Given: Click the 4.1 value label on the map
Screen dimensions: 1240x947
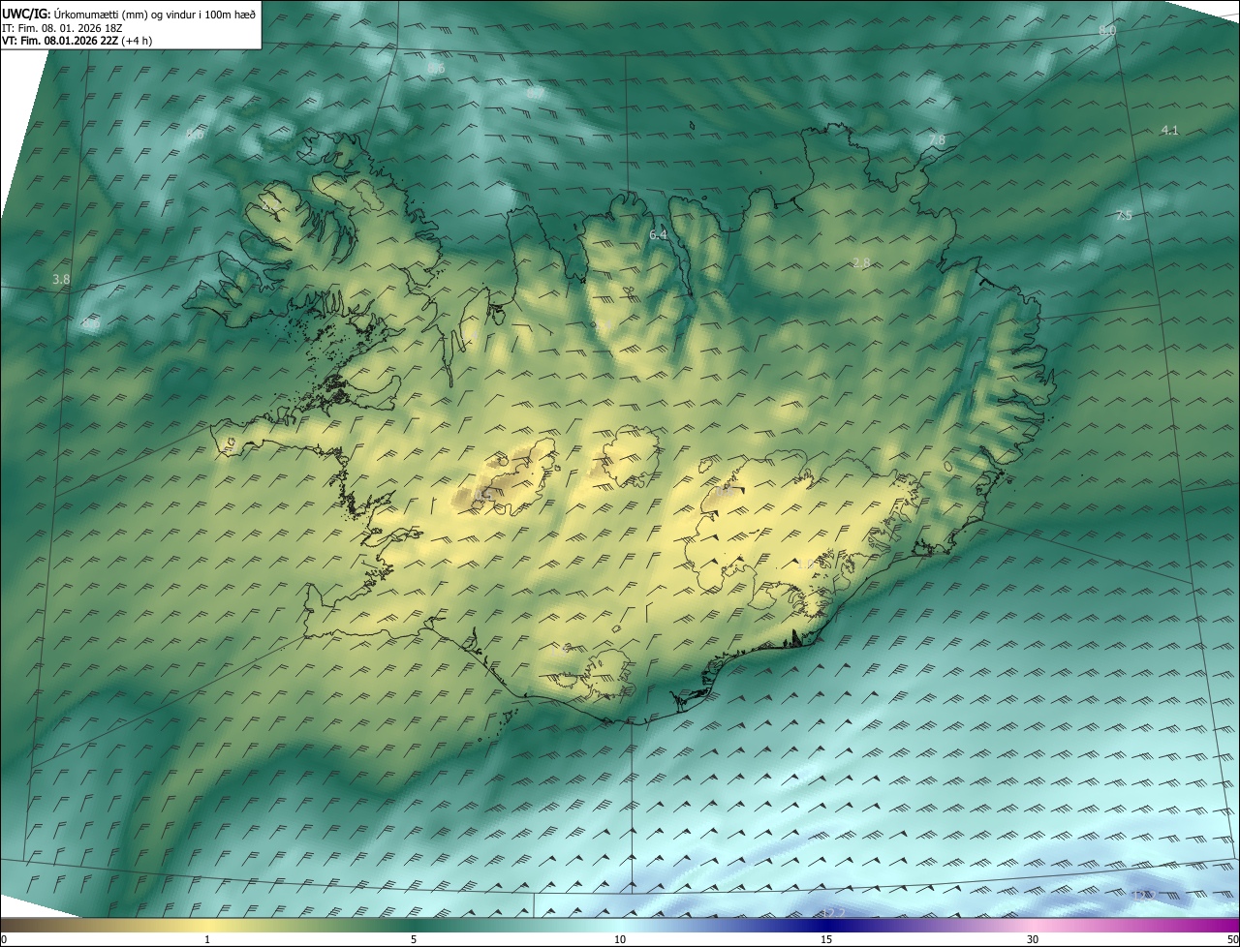Looking at the screenshot, I should [x=1169, y=130].
